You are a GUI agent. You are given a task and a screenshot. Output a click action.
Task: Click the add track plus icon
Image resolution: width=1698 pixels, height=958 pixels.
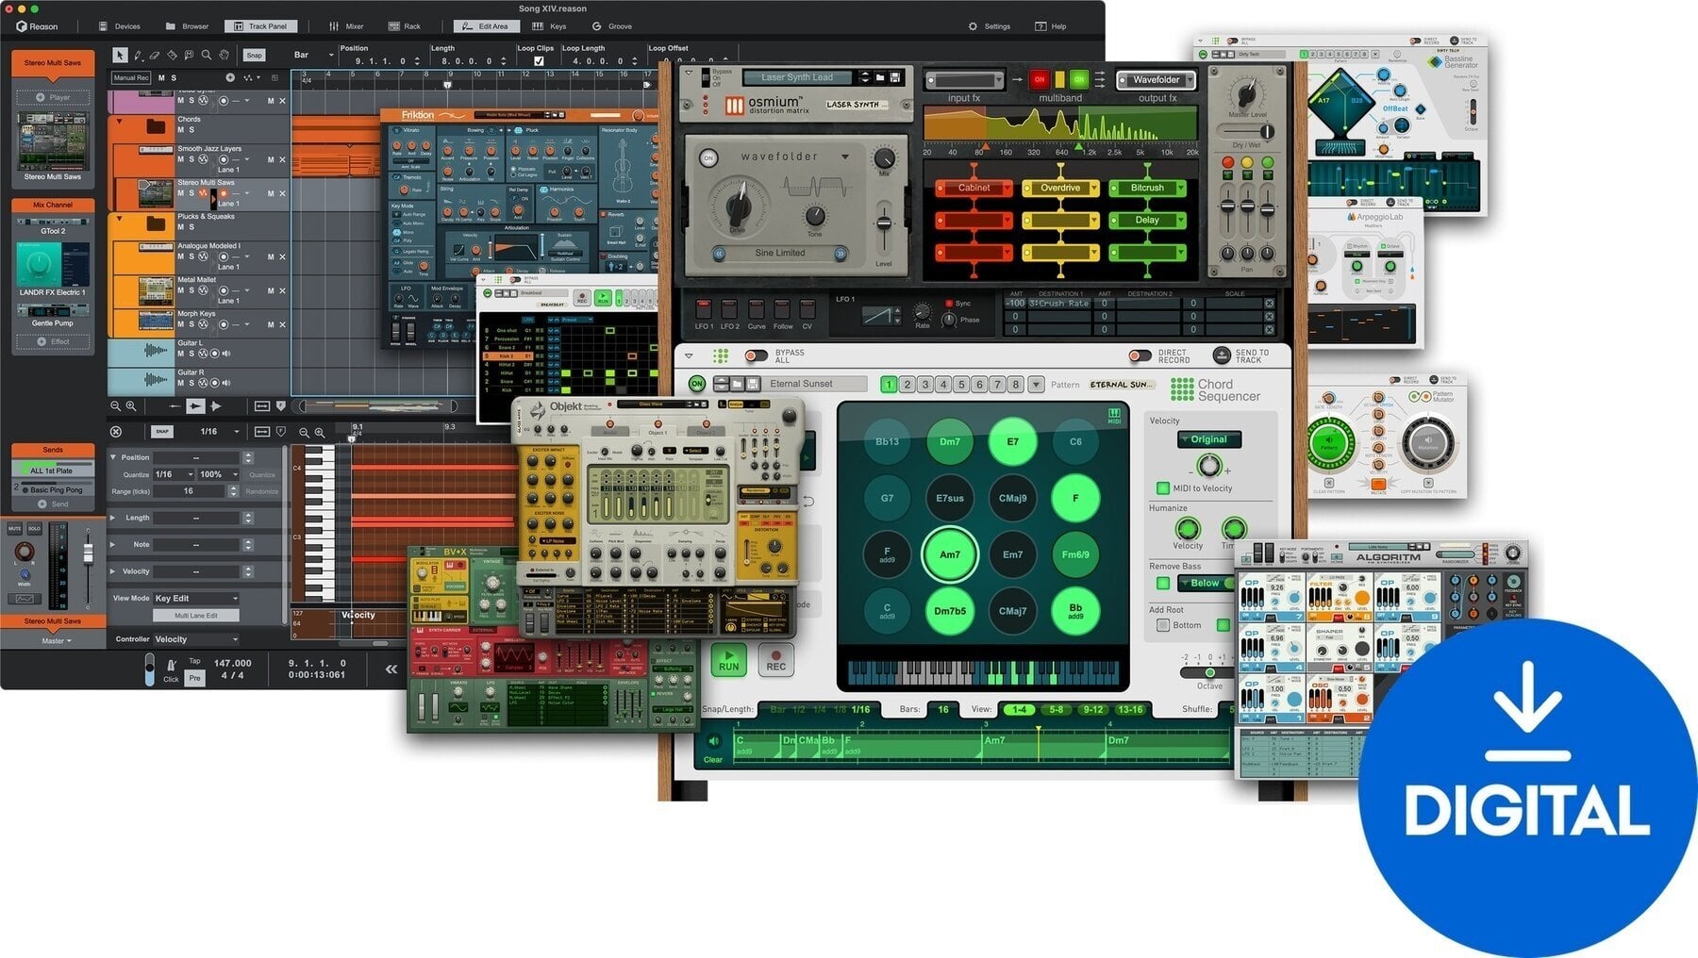[x=230, y=77]
